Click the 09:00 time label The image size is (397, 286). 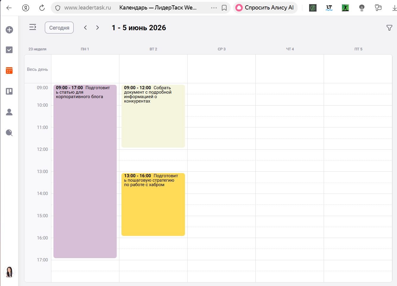click(42, 88)
